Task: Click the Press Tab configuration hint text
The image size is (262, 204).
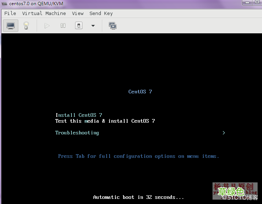Action: (x=138, y=156)
